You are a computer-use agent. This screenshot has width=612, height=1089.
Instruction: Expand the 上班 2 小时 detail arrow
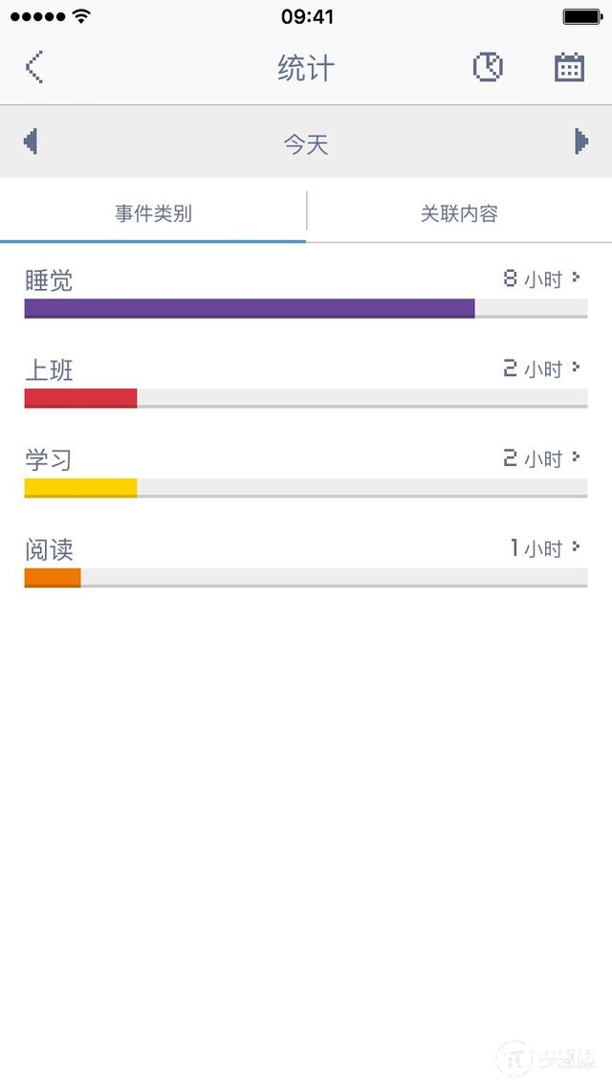576,367
